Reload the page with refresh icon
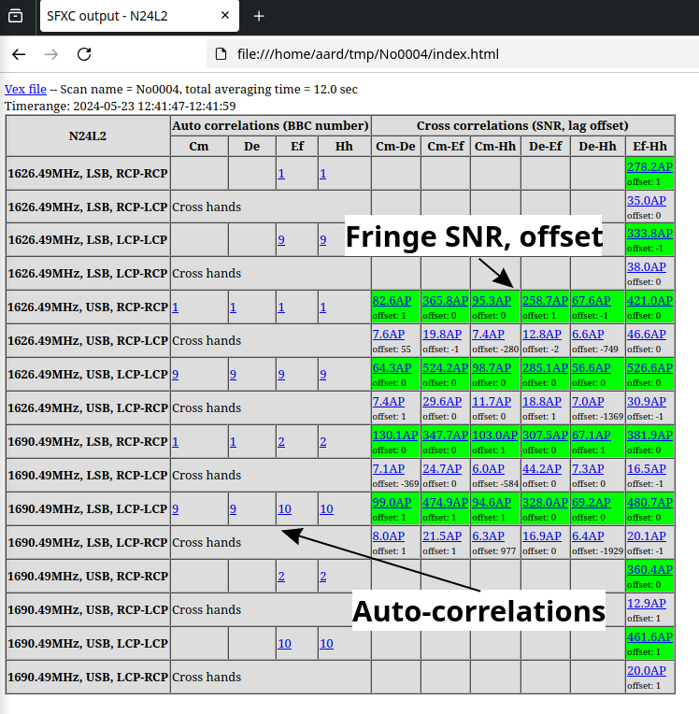This screenshot has width=699, height=714. [x=84, y=54]
